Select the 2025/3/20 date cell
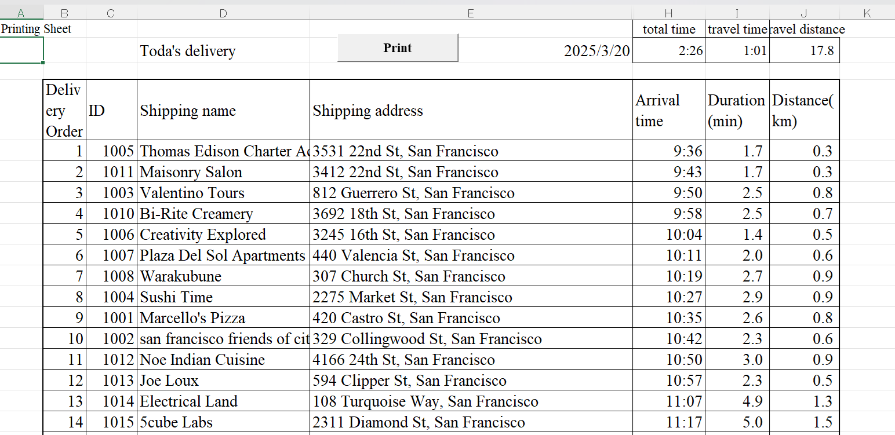This screenshot has height=435, width=895. 597,51
